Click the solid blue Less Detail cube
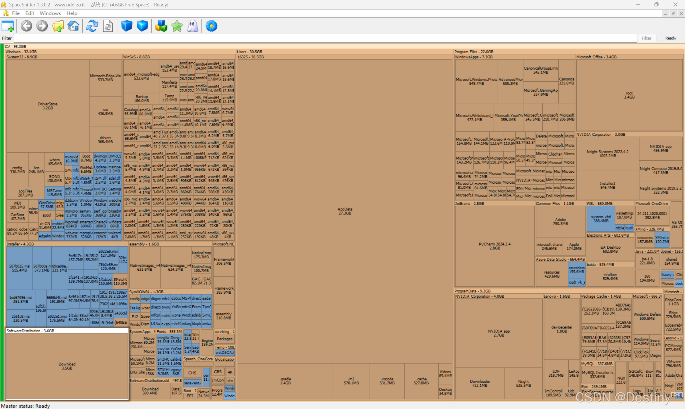 pos(127,26)
